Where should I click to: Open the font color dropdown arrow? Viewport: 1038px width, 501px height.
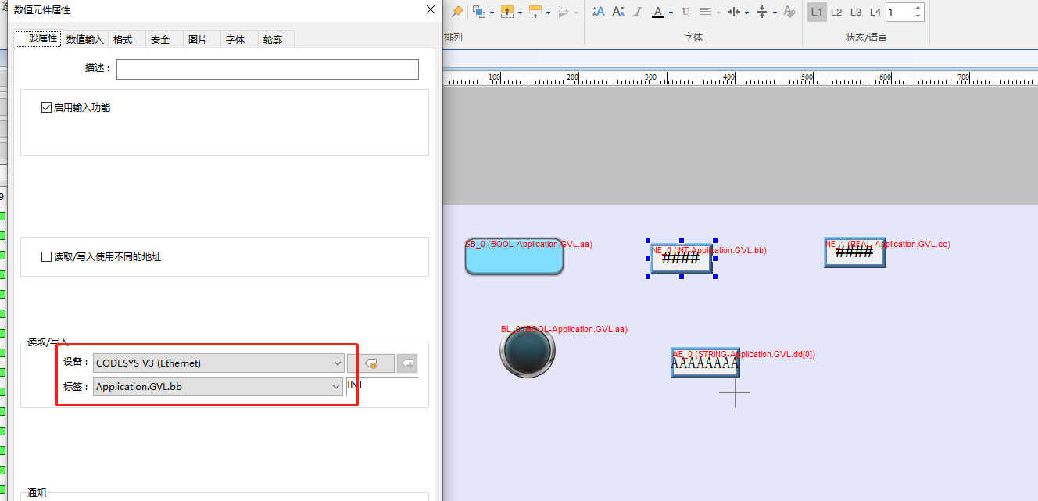click(x=671, y=13)
